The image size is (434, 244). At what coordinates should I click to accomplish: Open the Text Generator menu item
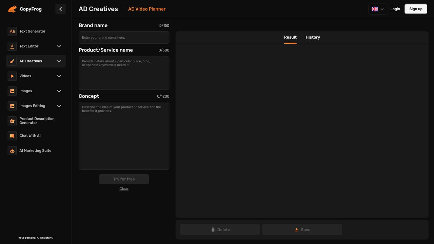pyautogui.click(x=36, y=31)
